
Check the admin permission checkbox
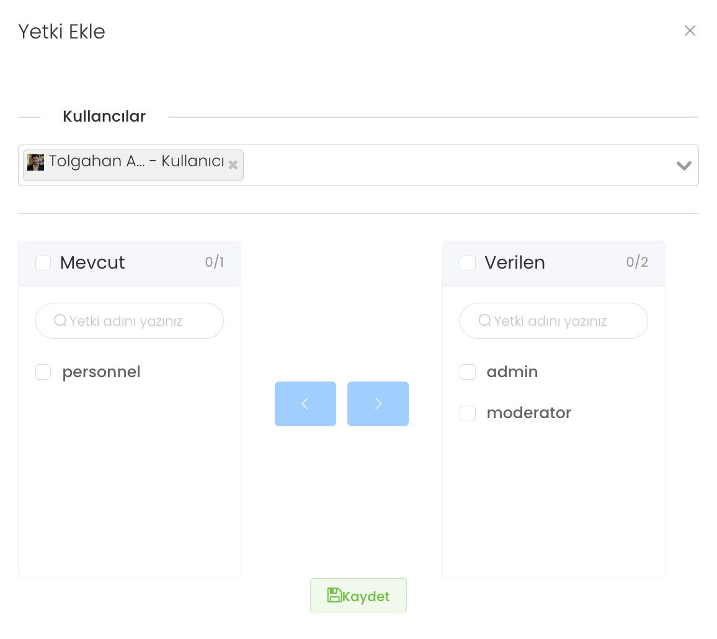tap(468, 372)
